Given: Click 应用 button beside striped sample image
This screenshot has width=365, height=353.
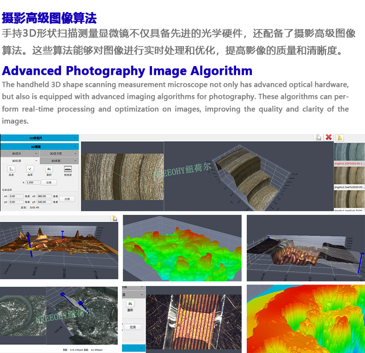Looking at the screenshot, I should tap(133, 327).
